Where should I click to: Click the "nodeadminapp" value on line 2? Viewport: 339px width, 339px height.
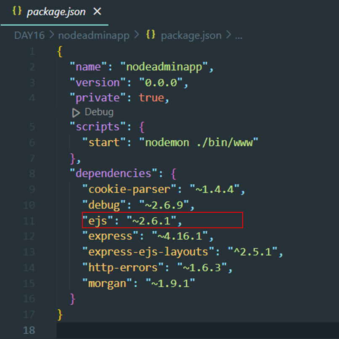[164, 67]
